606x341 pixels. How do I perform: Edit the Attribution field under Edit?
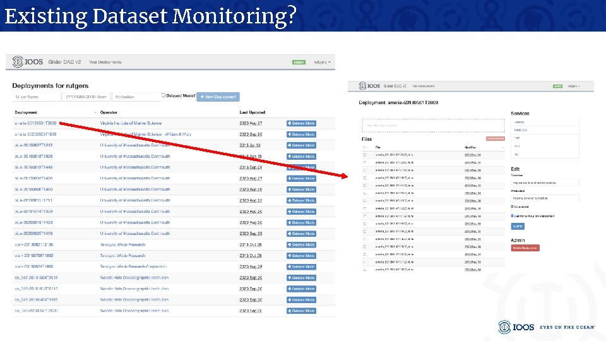point(545,198)
